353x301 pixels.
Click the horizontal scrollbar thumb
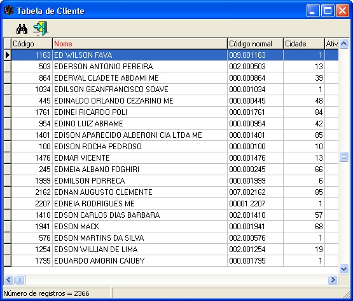pyautogui.click(x=20, y=280)
